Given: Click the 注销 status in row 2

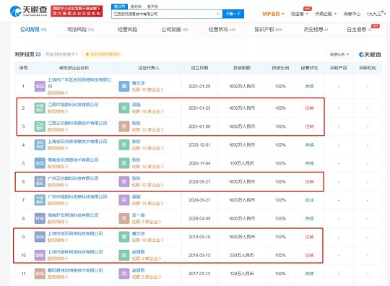Looking at the screenshot, I should tap(309, 108).
